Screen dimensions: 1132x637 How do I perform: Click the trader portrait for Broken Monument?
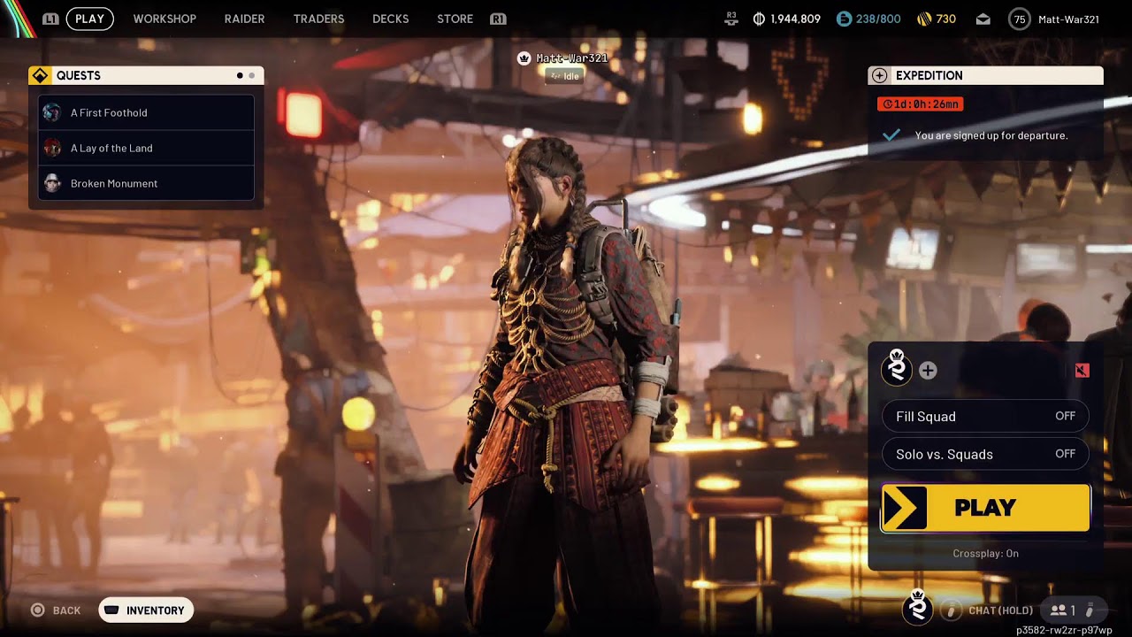coord(52,183)
